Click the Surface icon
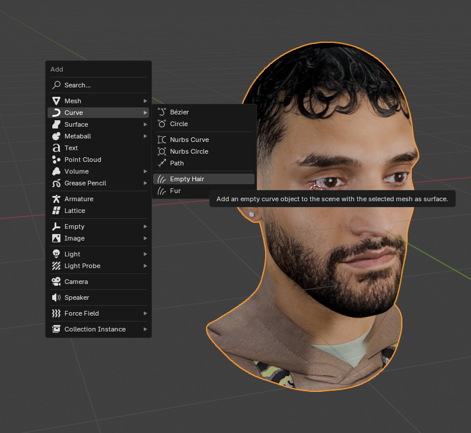The image size is (471, 433). pyautogui.click(x=56, y=124)
